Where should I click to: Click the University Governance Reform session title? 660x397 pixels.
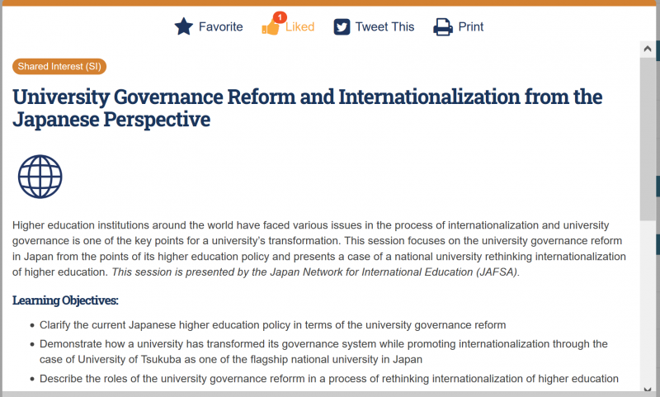pyautogui.click(x=307, y=108)
